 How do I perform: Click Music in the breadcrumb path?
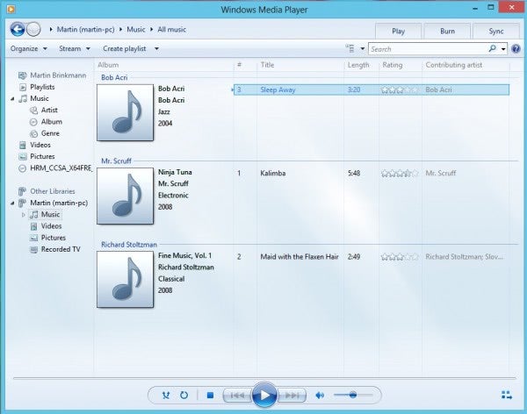(136, 30)
